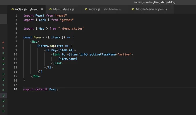Viewport: 196px width, 115px height.
Task: Click the "gatsby" string on line 2
Action: [x=67, y=20]
